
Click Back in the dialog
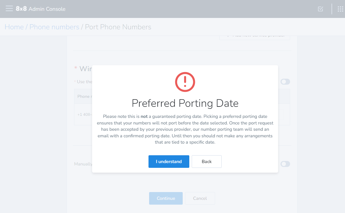[207, 162]
